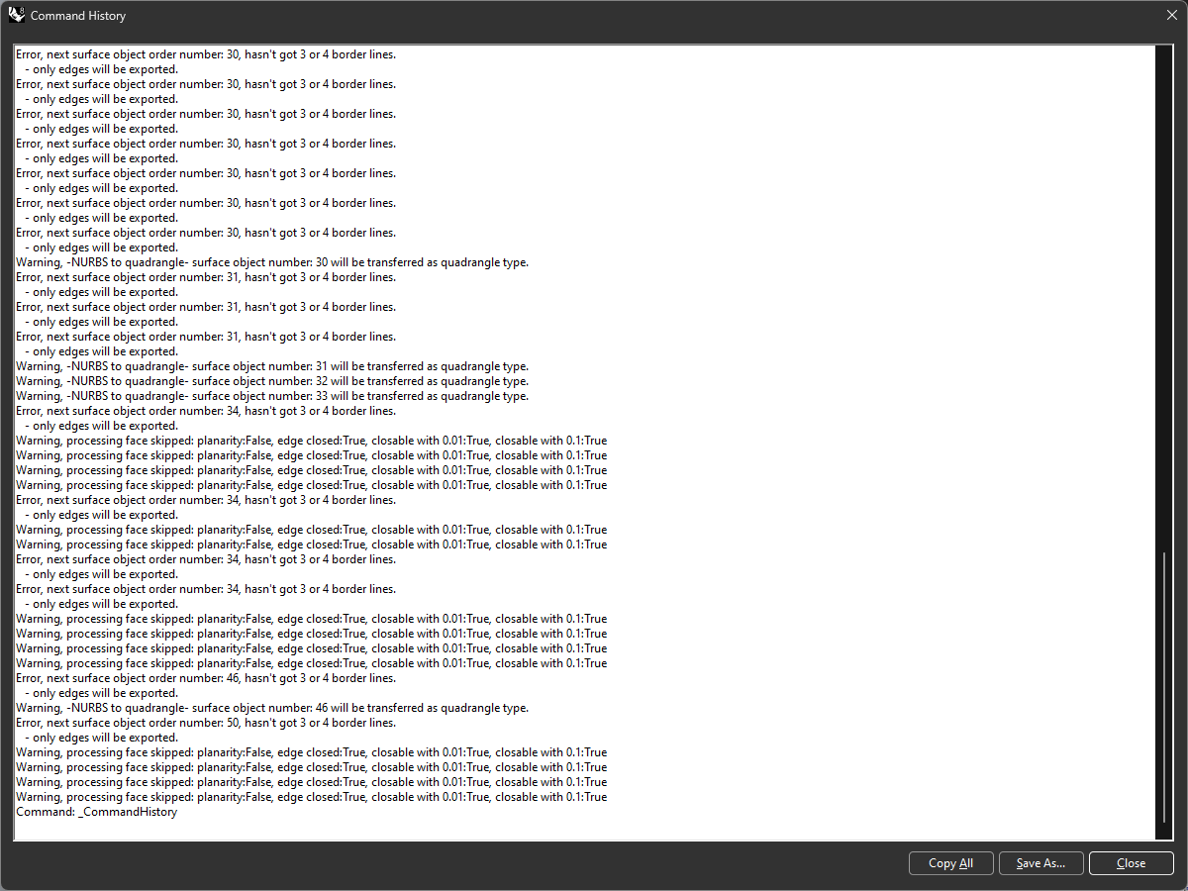
Task: Close the Command History window with X
Action: point(1171,16)
